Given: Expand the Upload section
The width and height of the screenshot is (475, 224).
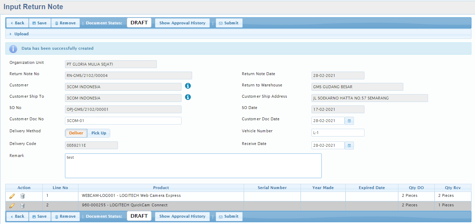Looking at the screenshot, I should (21, 34).
